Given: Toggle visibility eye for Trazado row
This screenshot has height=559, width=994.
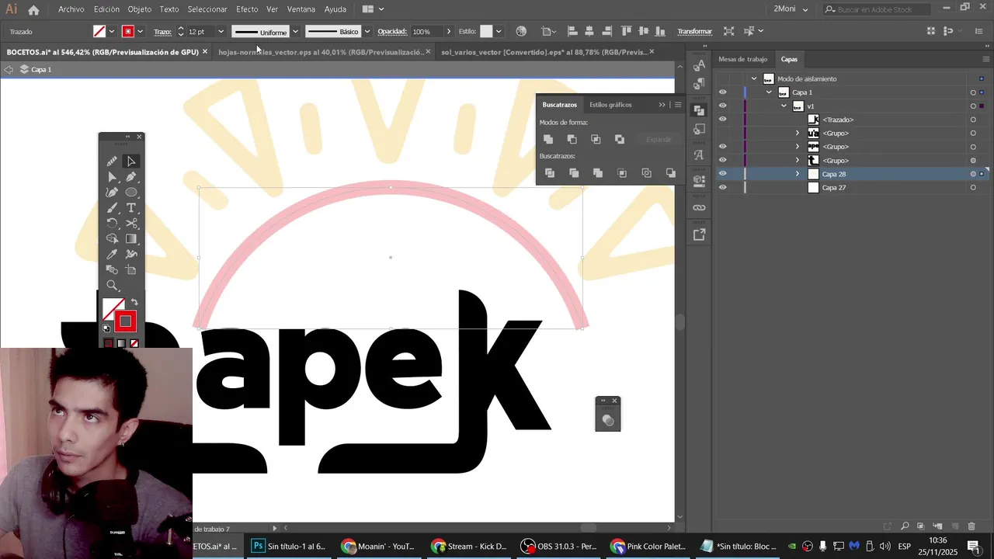Looking at the screenshot, I should coord(723,120).
